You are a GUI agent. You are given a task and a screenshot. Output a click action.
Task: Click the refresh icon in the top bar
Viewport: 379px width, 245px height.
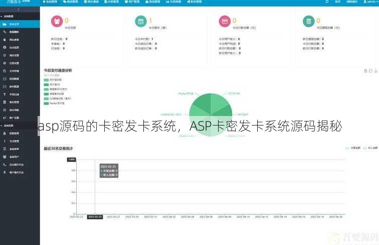click(x=327, y=1)
